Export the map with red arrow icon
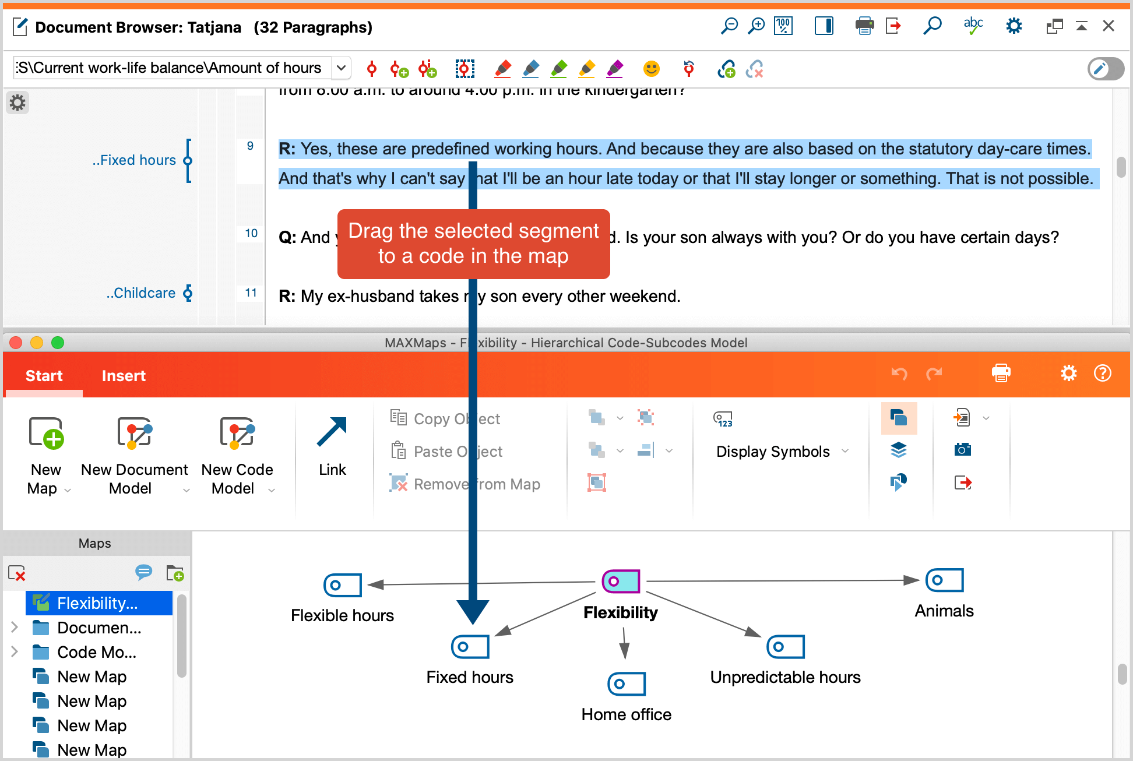 963,482
